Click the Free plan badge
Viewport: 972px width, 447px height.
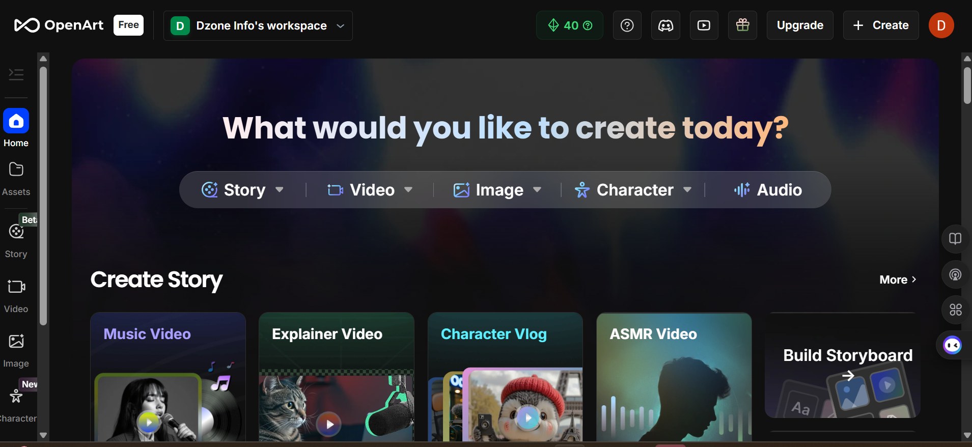tap(128, 25)
